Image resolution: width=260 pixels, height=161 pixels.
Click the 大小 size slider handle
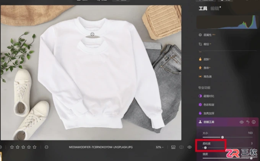223,137
